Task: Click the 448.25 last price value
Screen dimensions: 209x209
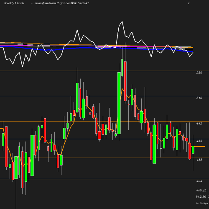Action: click(201, 190)
